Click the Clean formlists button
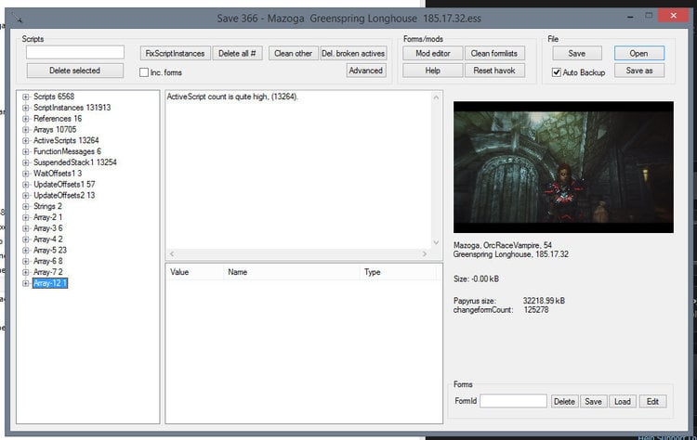 click(494, 53)
